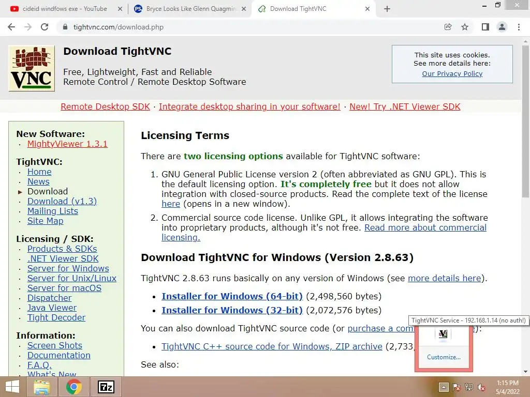Click the TightVNC logo image
This screenshot has height=397, width=530.
pyautogui.click(x=32, y=69)
